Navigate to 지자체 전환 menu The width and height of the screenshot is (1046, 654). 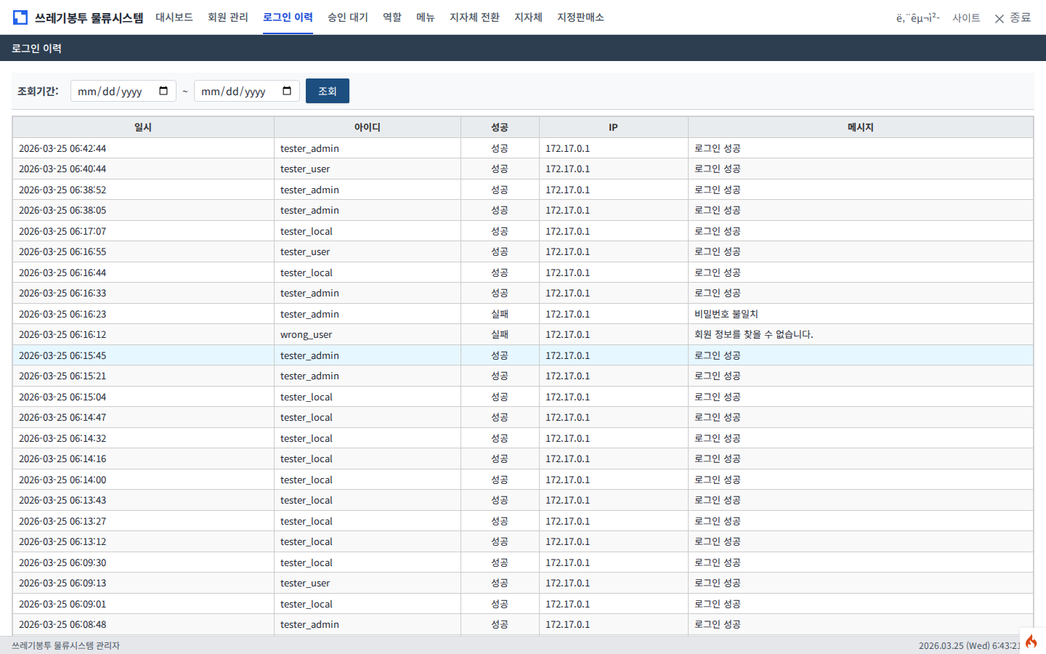pyautogui.click(x=474, y=17)
